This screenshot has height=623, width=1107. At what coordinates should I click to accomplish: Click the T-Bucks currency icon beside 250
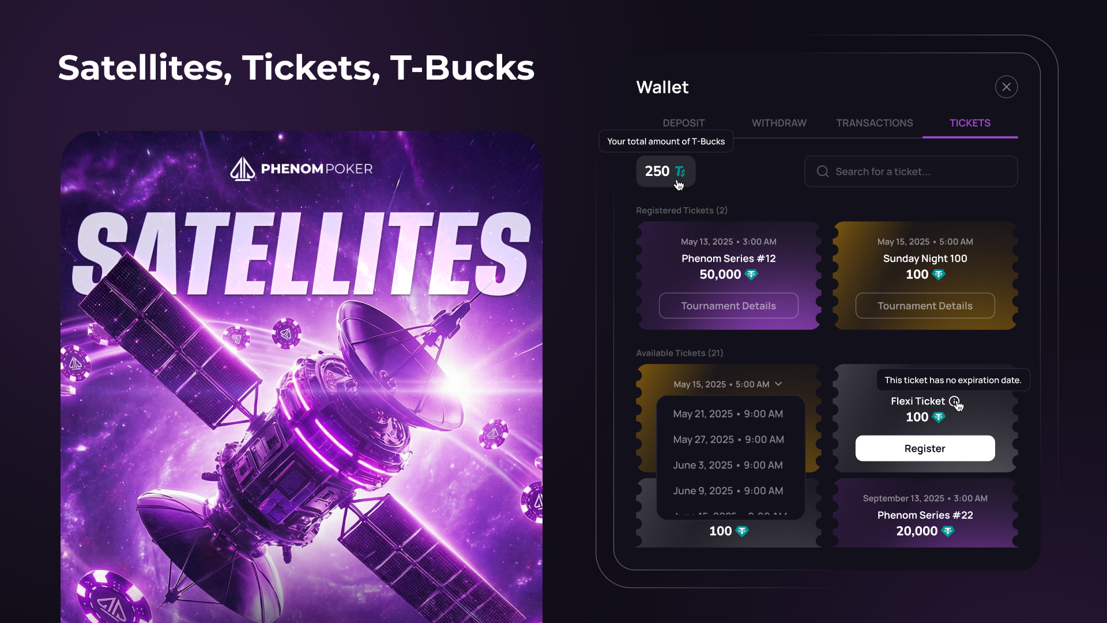pos(680,171)
